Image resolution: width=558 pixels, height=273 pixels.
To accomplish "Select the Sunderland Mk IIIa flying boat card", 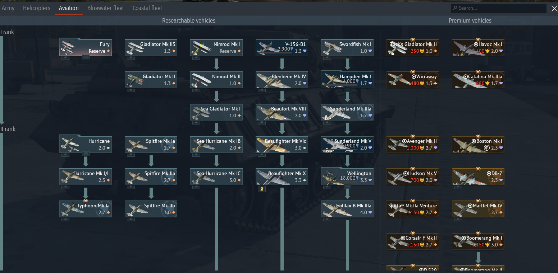I will coord(347,112).
